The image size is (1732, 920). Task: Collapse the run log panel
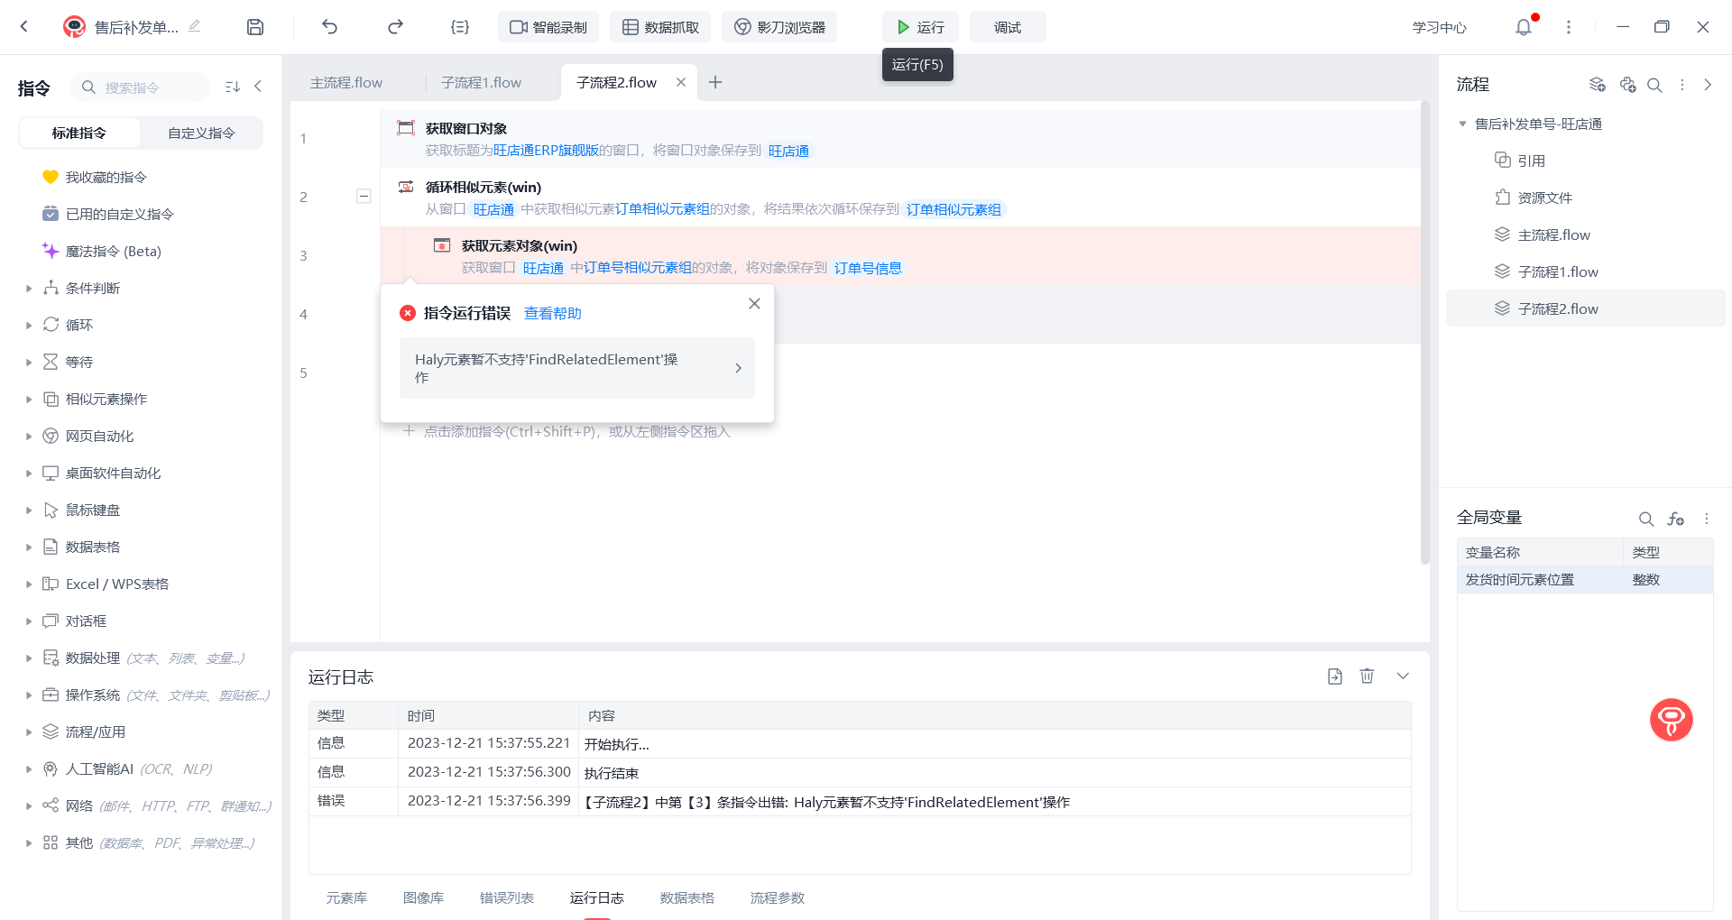1403,676
